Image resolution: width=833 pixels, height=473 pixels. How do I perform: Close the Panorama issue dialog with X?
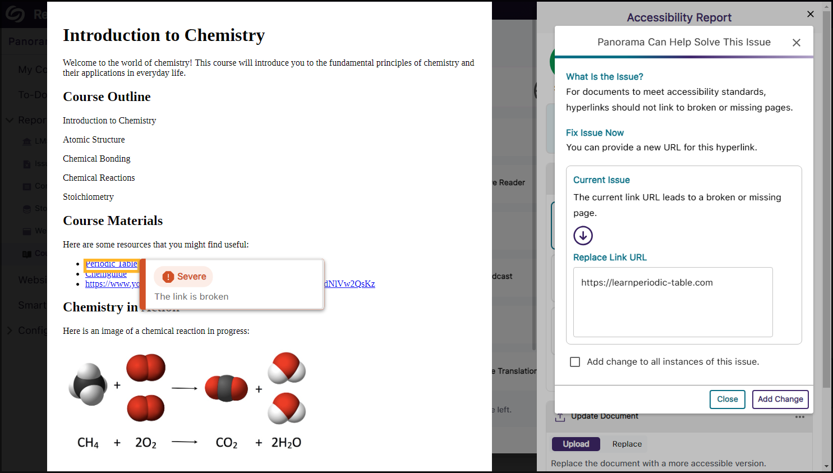[796, 43]
